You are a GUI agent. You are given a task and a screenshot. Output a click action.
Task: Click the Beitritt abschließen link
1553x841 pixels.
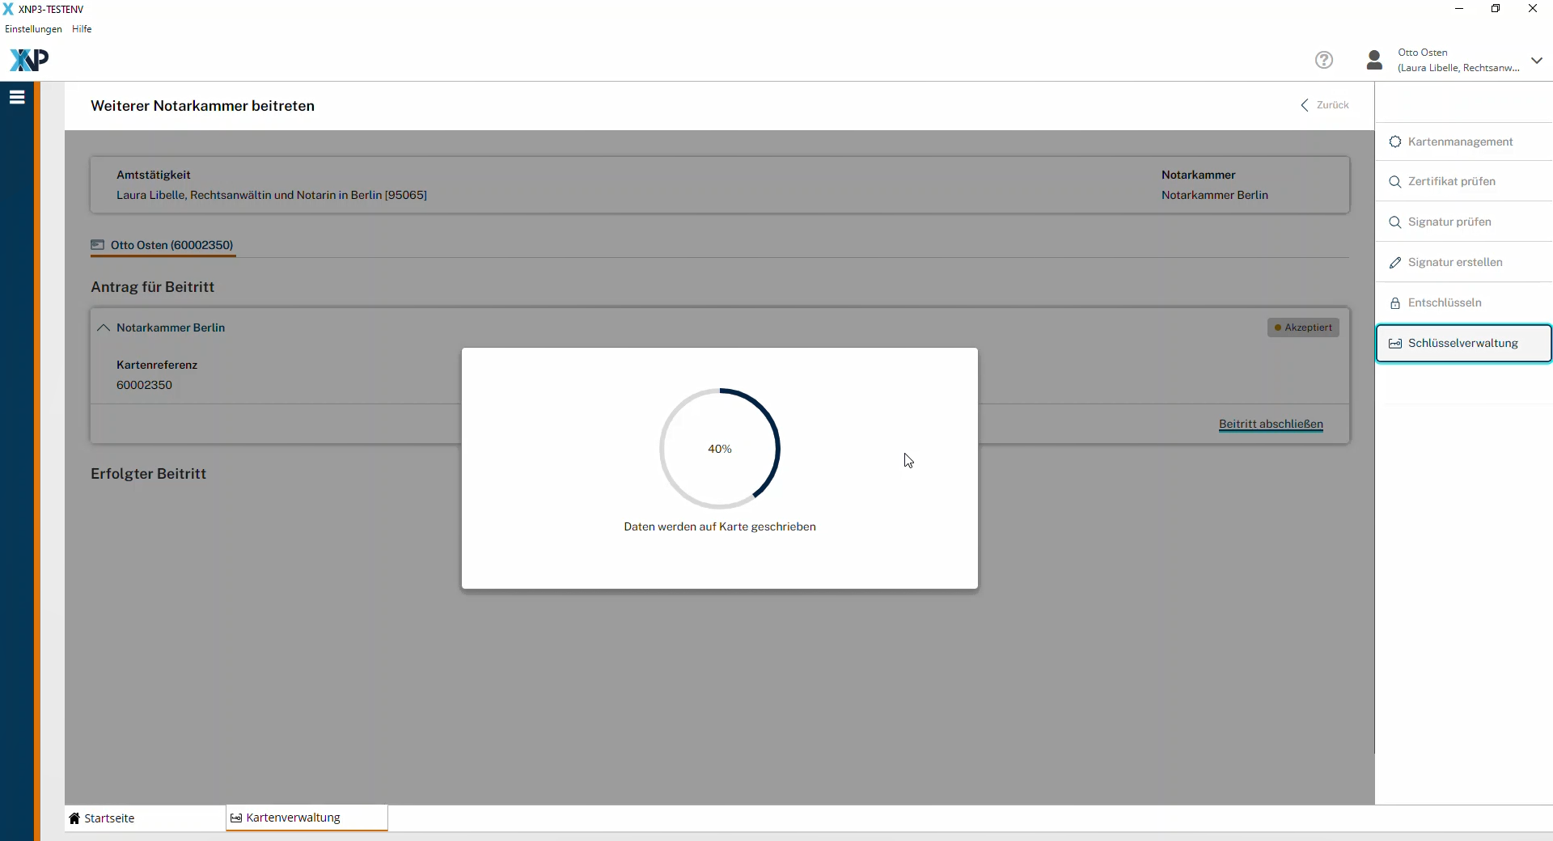click(1271, 424)
